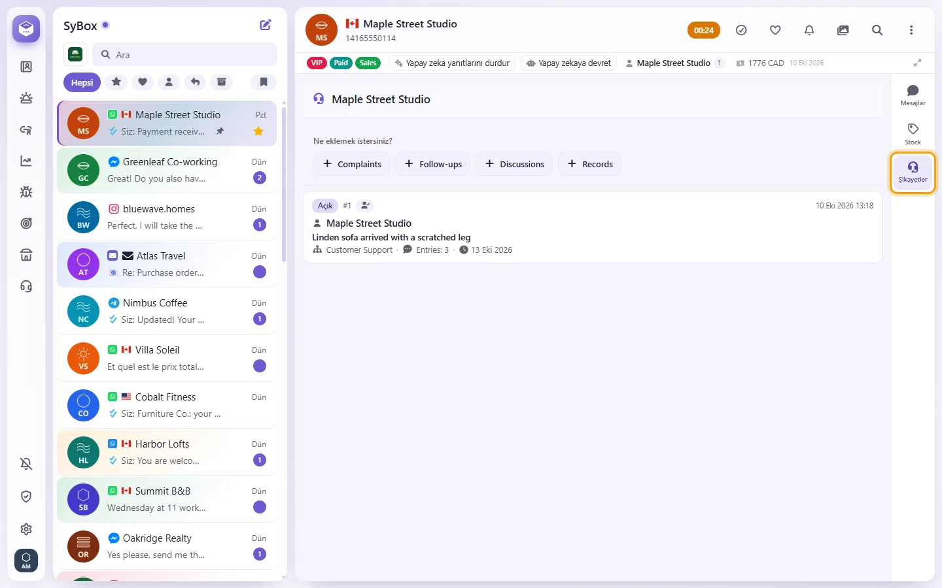Click the Ara search field
Viewport: 942px width, 588px height.
pyautogui.click(x=184, y=55)
